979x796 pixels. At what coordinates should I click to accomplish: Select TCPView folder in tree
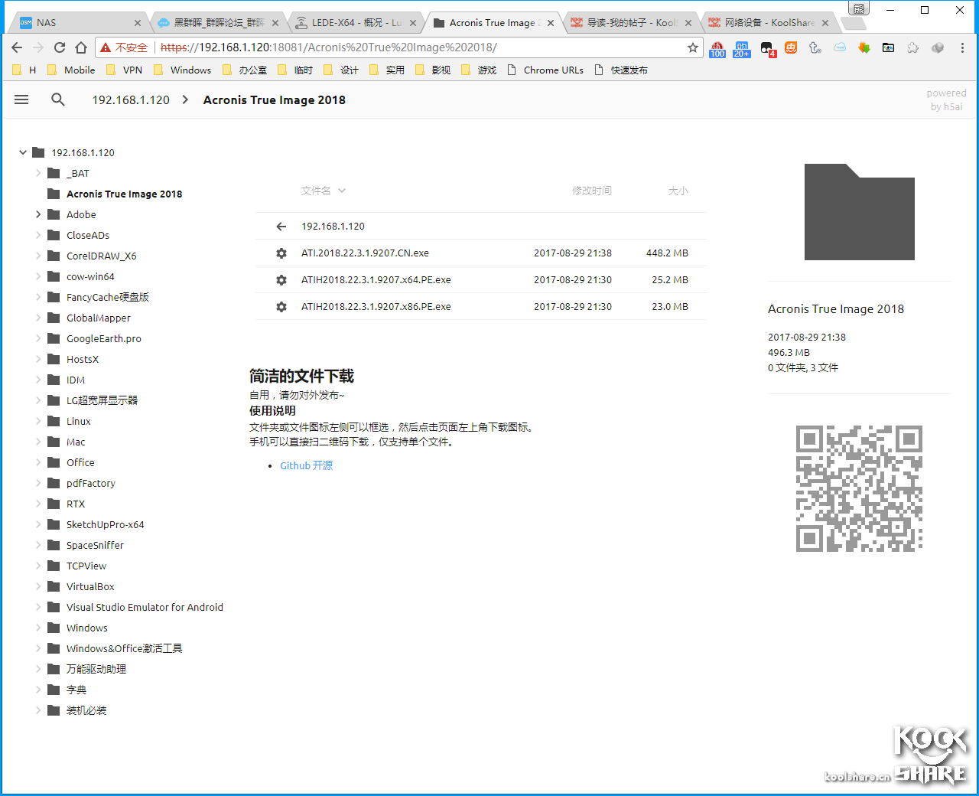[x=86, y=566]
